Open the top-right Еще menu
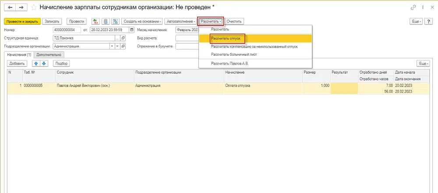 point(416,21)
